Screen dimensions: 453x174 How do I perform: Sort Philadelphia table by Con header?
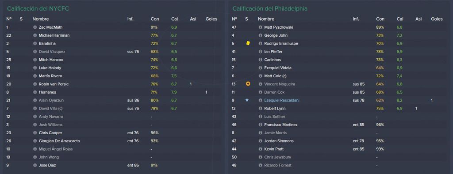[380, 19]
